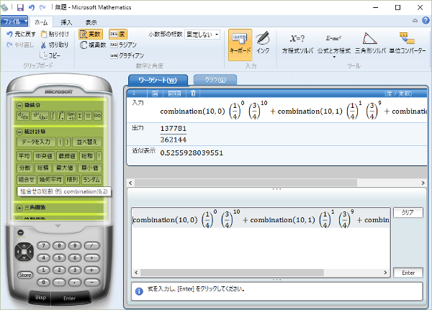
Task: Switch to the ワークシート(W) worksheet tab
Action: [158, 80]
